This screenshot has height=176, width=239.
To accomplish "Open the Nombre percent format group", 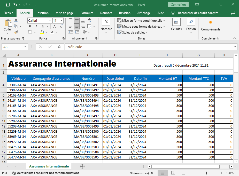I will [106, 26].
